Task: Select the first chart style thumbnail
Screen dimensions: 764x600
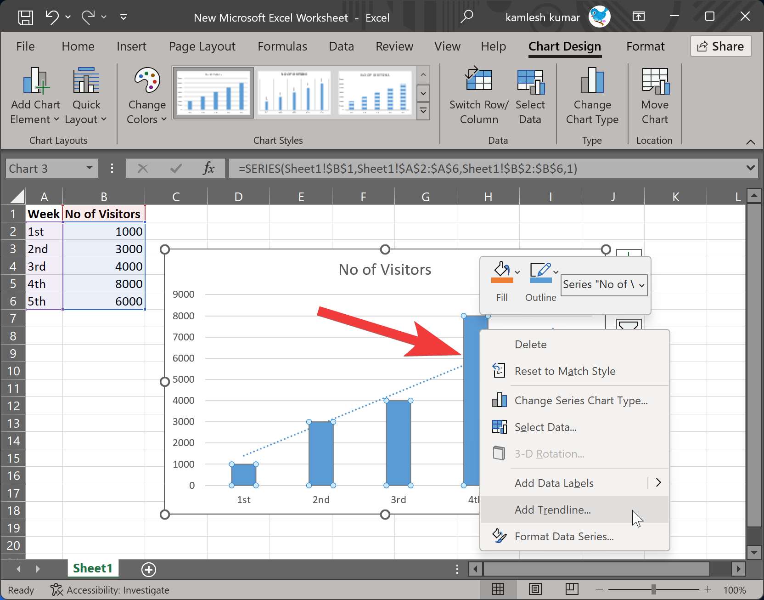Action: tap(213, 93)
